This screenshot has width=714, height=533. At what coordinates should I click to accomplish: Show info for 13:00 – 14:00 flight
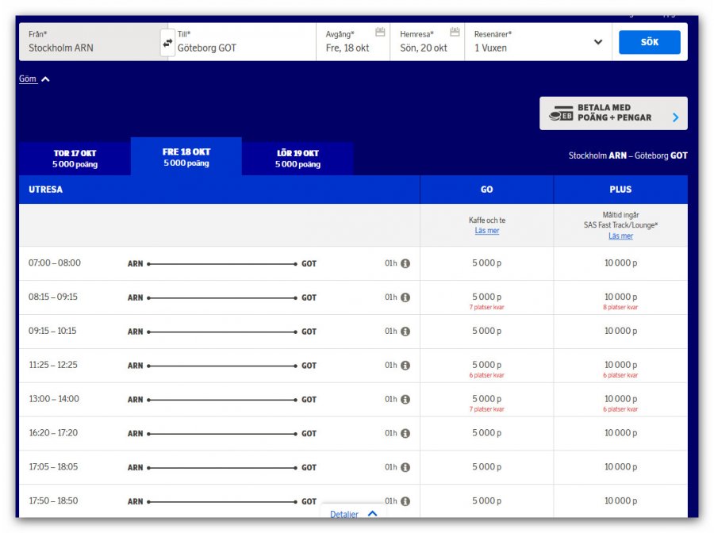pyautogui.click(x=405, y=400)
